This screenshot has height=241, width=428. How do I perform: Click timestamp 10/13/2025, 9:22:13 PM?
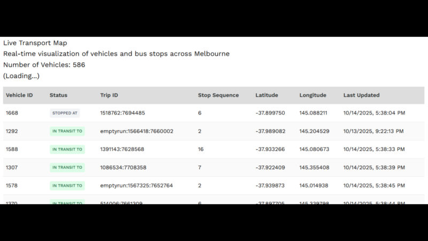tap(373, 131)
